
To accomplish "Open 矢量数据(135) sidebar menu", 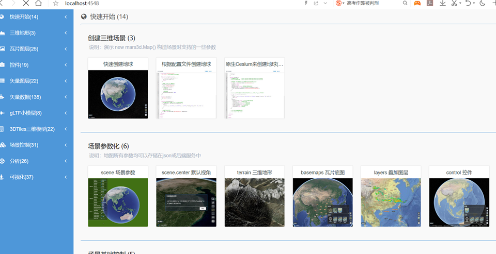I will pyautogui.click(x=37, y=97).
